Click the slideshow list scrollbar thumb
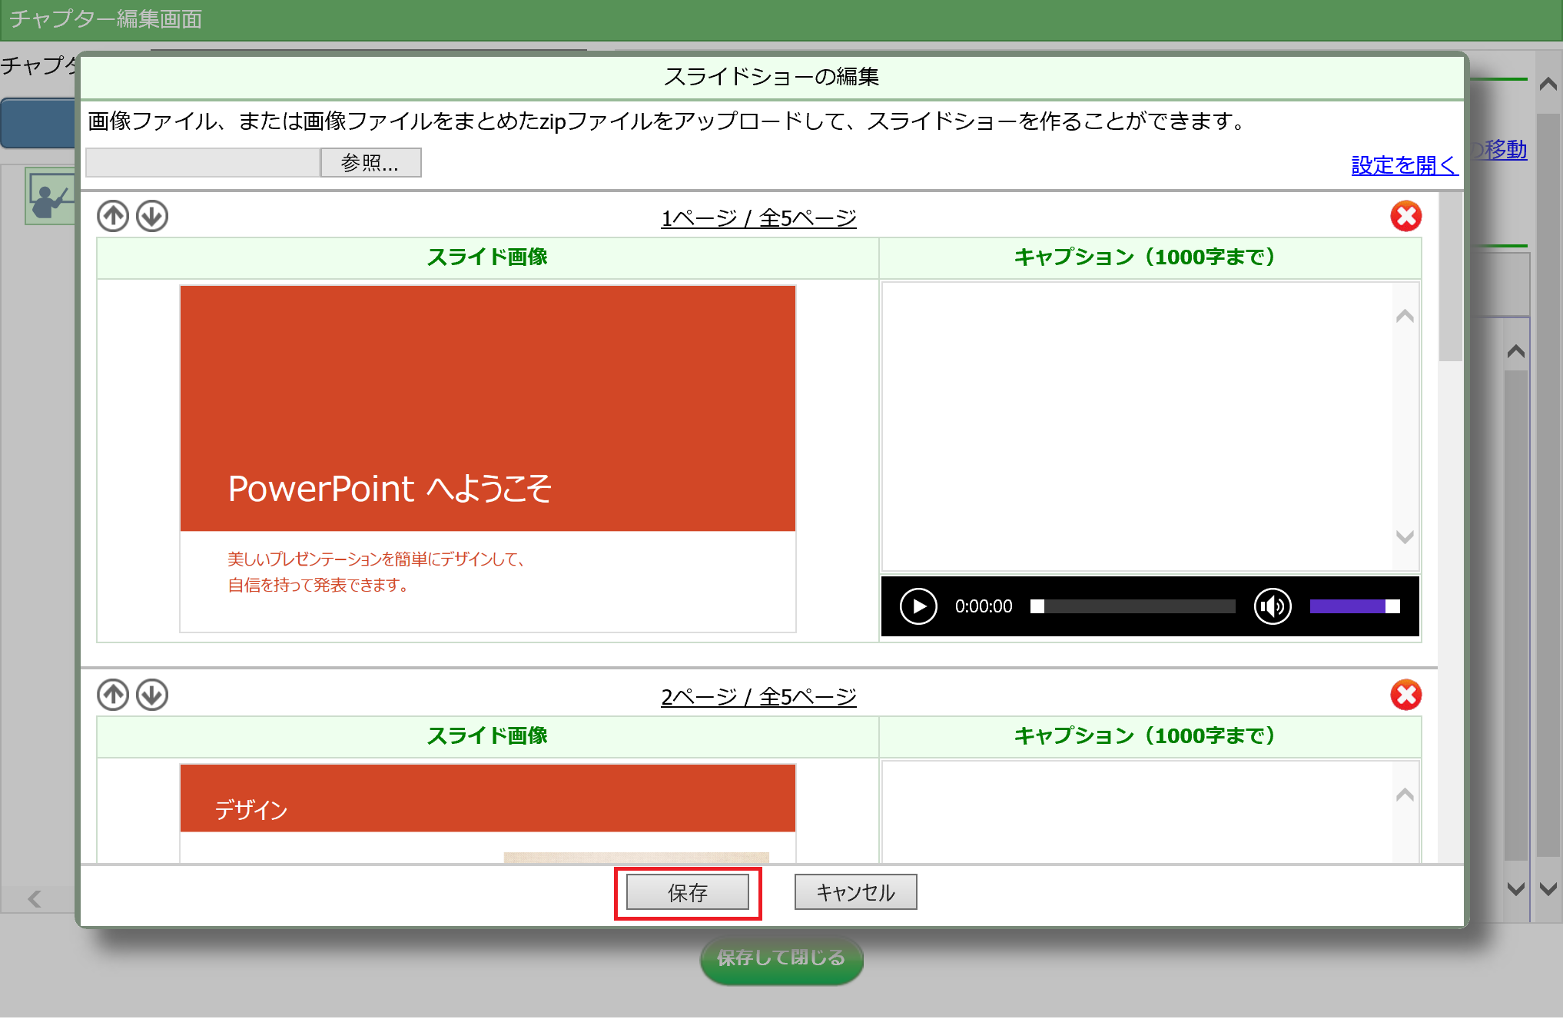 tap(1450, 277)
